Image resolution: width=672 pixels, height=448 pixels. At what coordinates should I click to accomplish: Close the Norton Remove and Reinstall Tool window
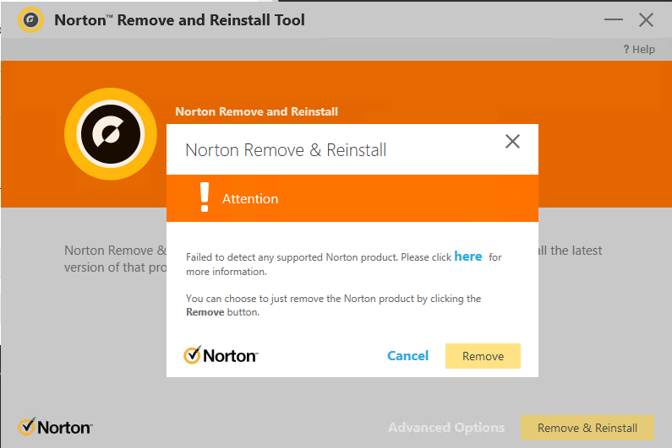(646, 19)
